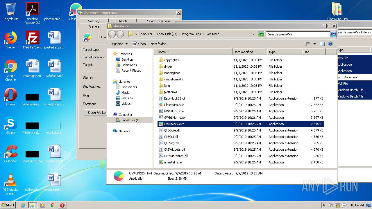Open the Help question mark icon

(330, 44)
